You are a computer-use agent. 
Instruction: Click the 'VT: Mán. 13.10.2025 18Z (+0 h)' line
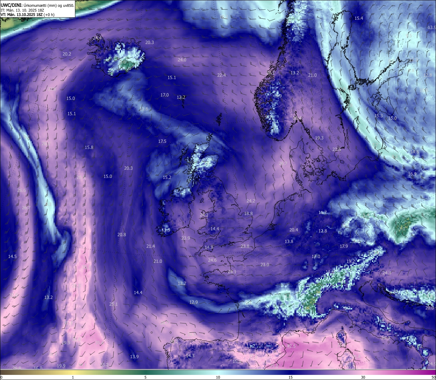click(x=28, y=15)
